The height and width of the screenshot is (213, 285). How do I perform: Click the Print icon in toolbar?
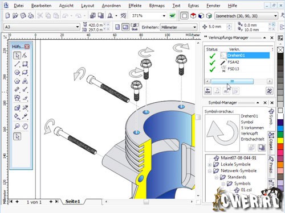pos(31,16)
